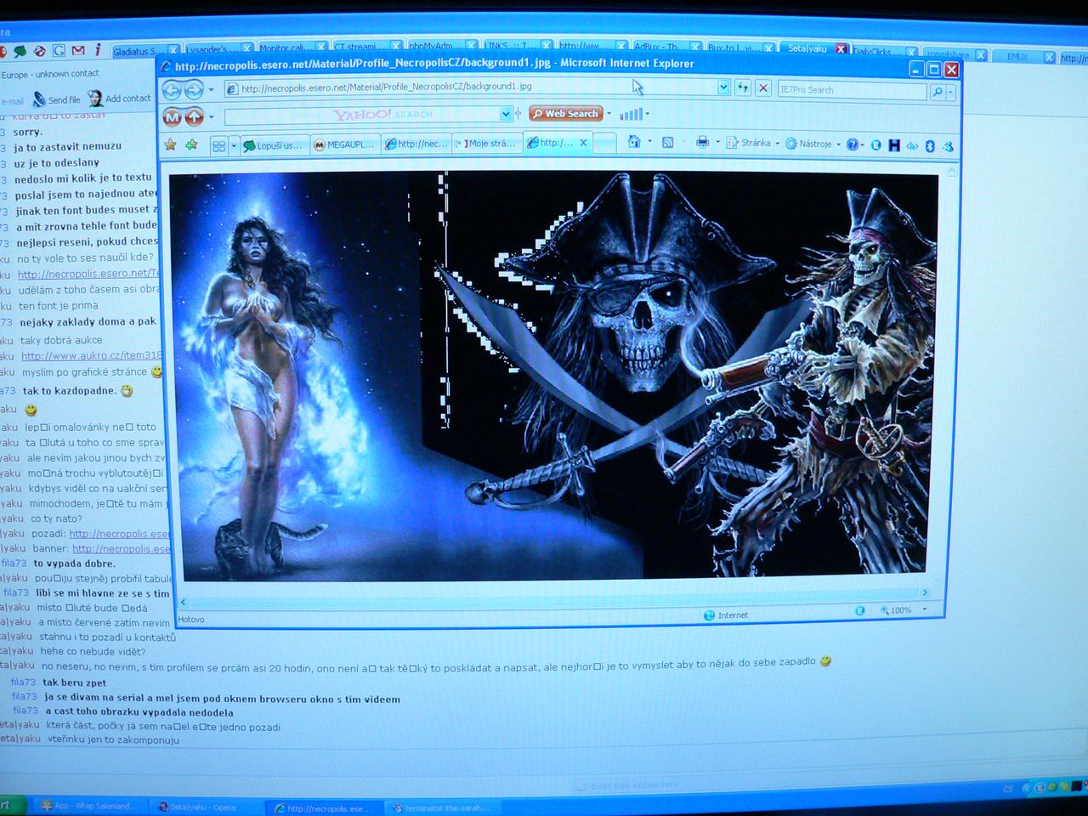This screenshot has width=1088, height=816.
Task: Click the Web Search button
Action: coord(566,113)
